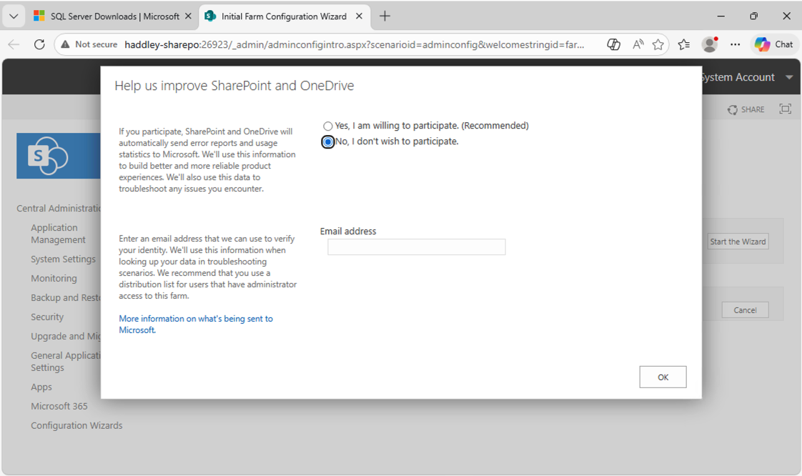Viewport: 802px width, 476px height.
Task: Select No, I don't wish to participate
Action: (x=328, y=142)
